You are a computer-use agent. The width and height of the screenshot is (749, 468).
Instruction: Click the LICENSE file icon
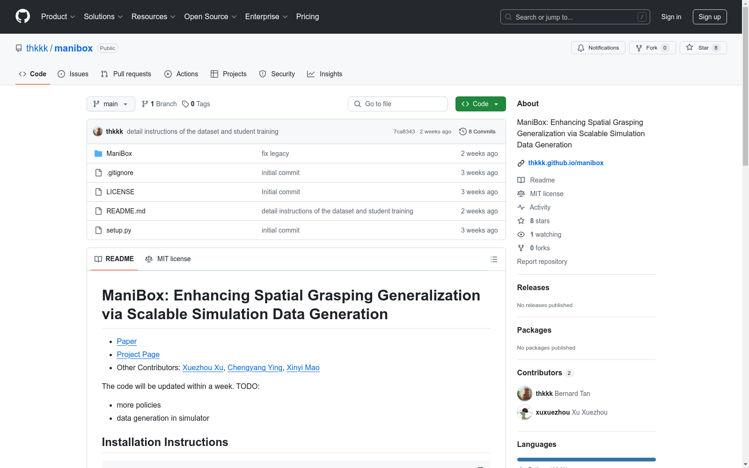point(98,192)
